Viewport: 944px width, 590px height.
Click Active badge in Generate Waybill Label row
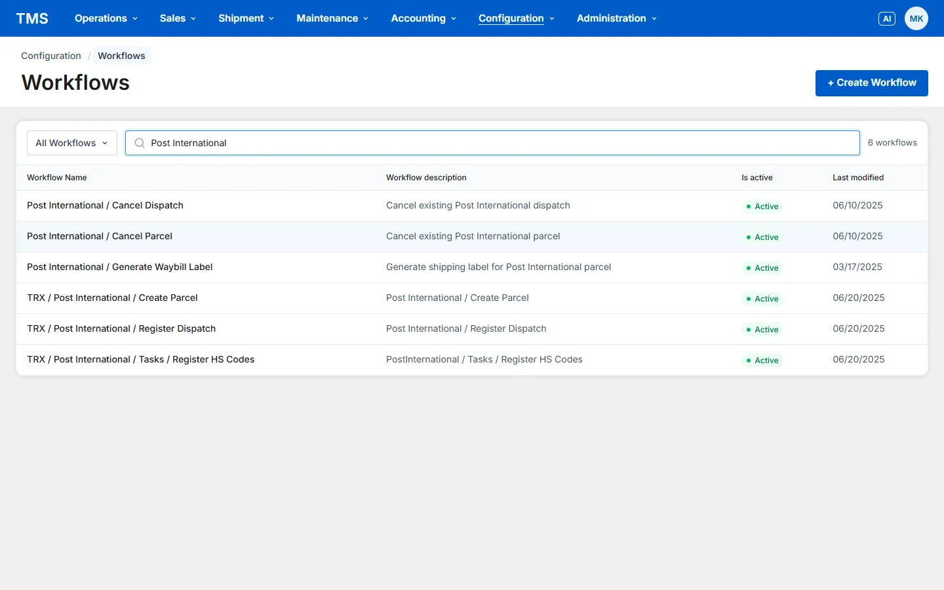762,268
